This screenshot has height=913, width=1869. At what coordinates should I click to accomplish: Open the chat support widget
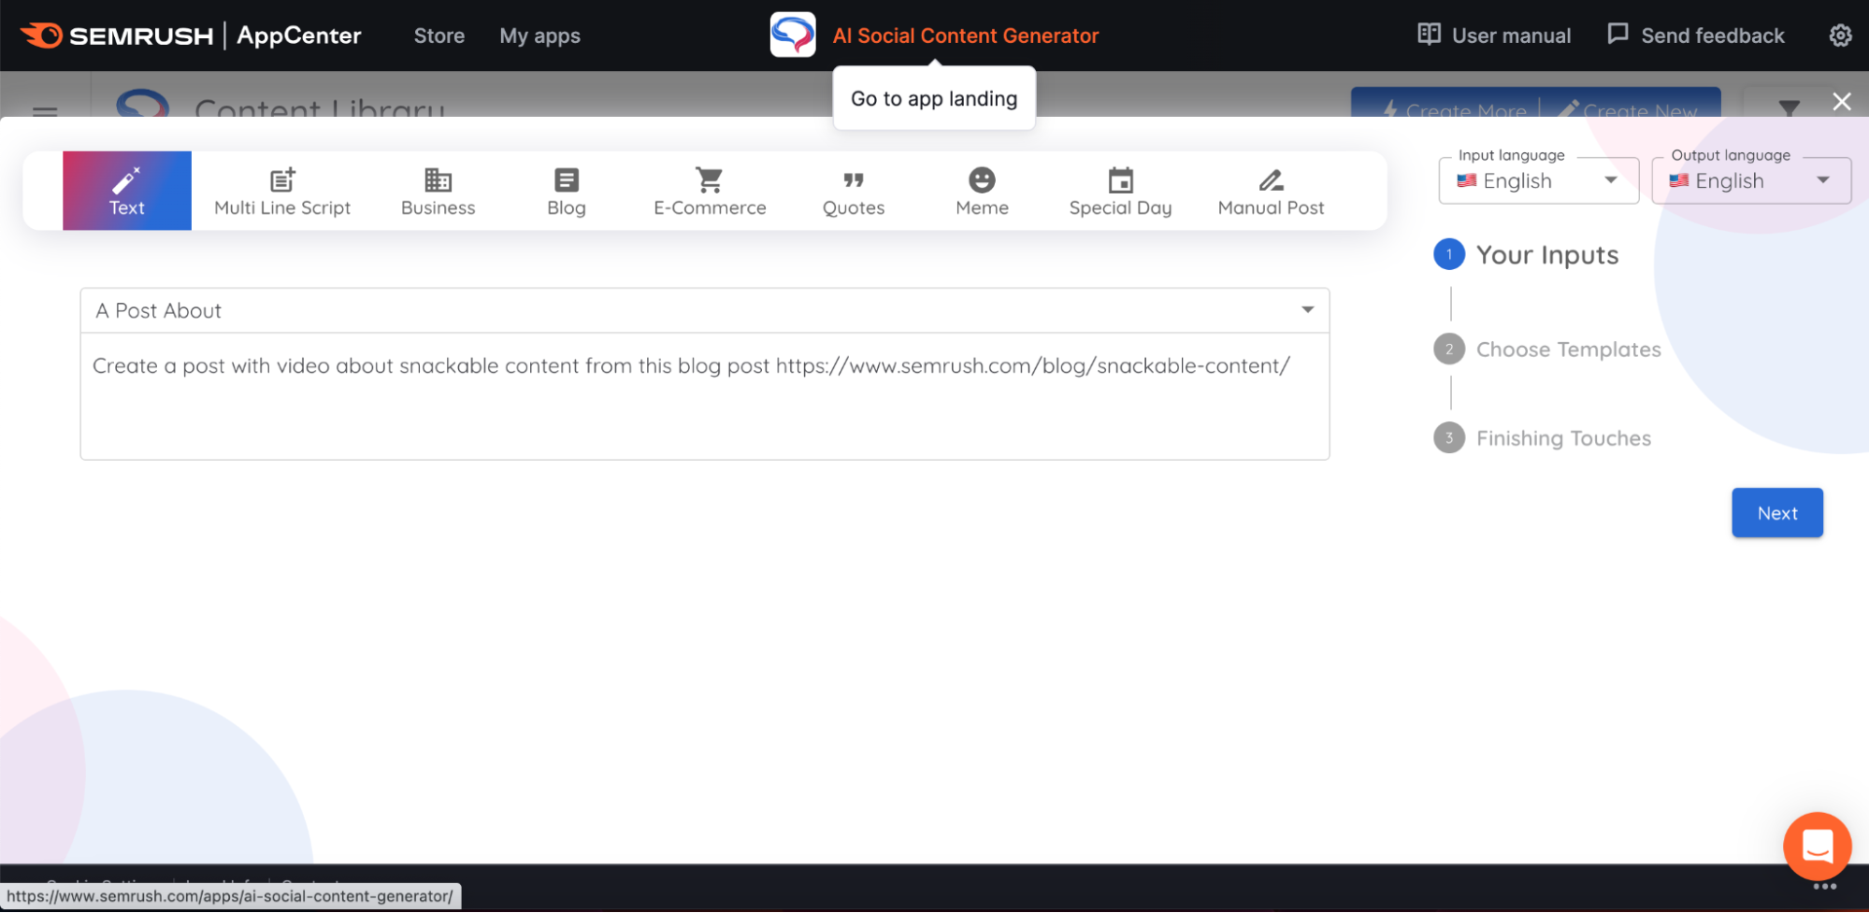click(1817, 846)
